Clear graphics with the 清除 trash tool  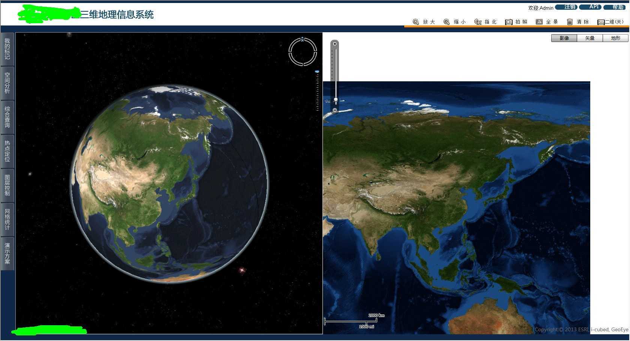pos(577,22)
